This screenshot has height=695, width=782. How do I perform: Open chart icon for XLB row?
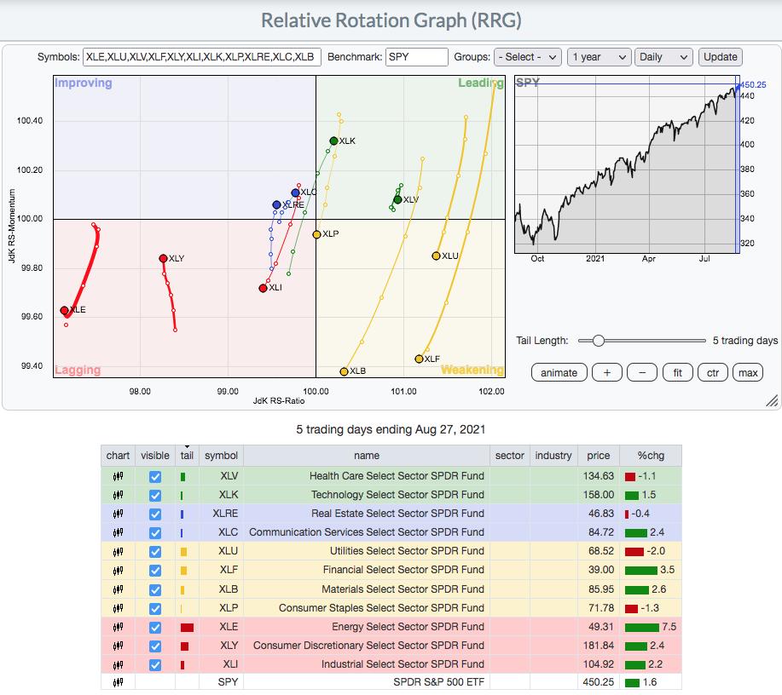pos(118,589)
